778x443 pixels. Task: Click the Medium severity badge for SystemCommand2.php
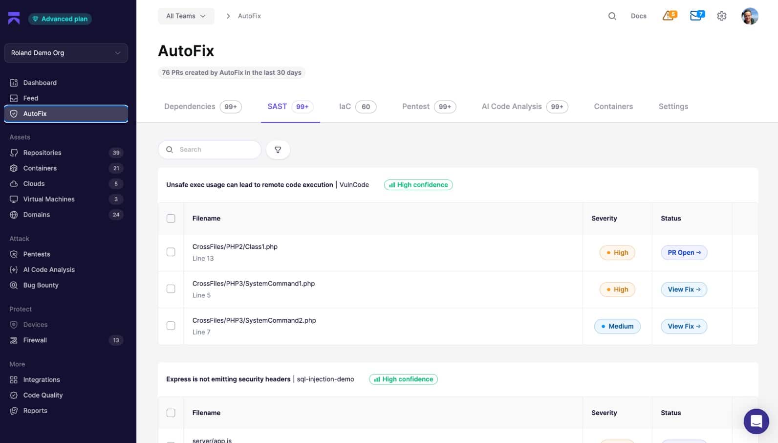pos(617,326)
